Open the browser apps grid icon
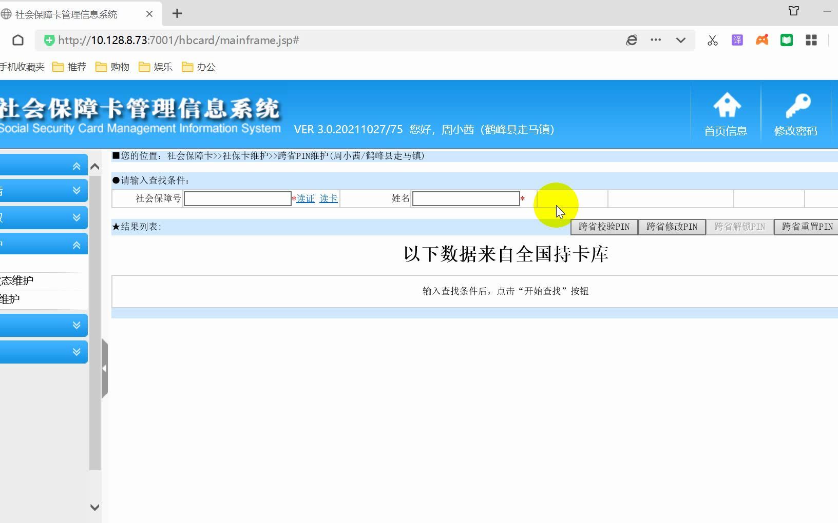 point(811,40)
